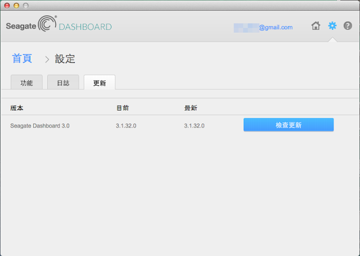
Task: Select the Seagate Dashboard 3.0 row text
Action: [40, 126]
